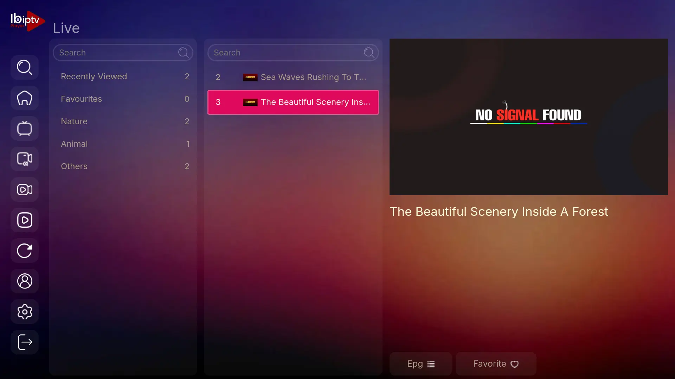Open catch-up TV rewind icon

[x=25, y=159]
